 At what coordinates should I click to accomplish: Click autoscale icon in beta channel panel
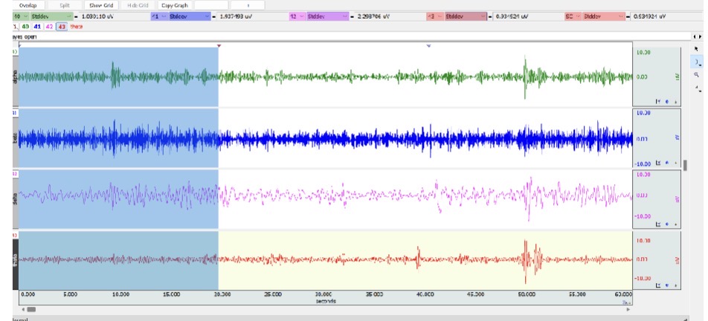point(658,162)
